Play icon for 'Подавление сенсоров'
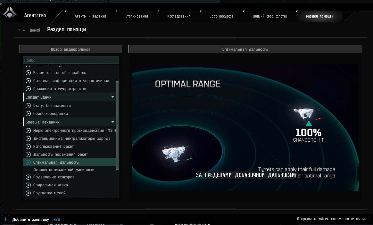The height and width of the screenshot is (225, 373). click(28, 177)
